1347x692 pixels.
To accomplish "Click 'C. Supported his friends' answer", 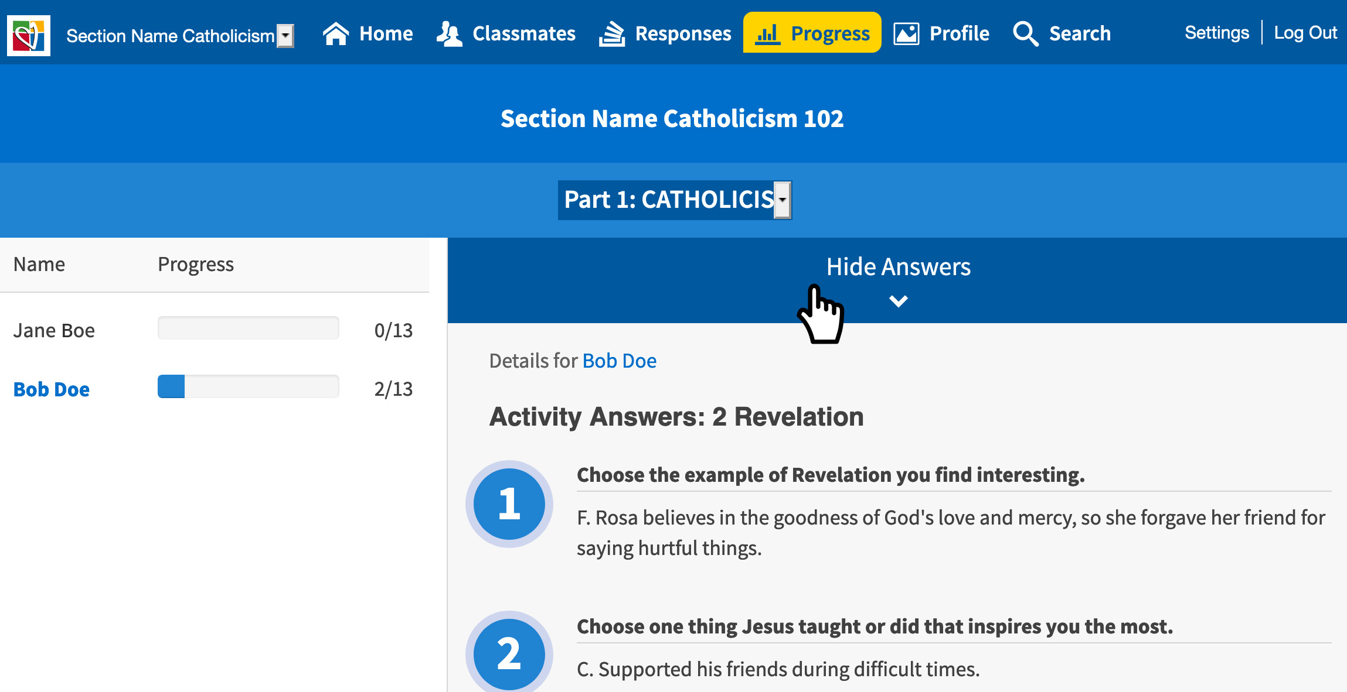I will pos(778,669).
